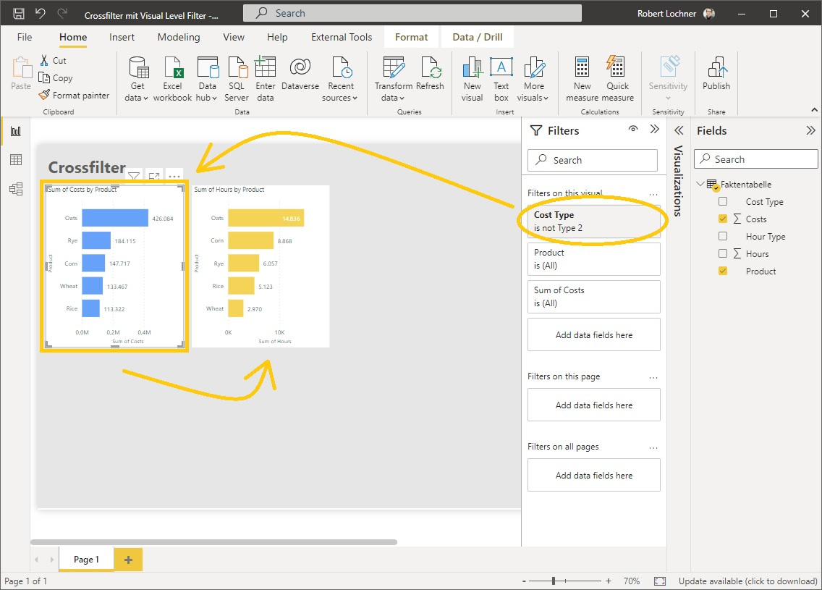Viewport: 822px width, 590px height.
Task: Enable the Hour Type field
Action: 723,236
